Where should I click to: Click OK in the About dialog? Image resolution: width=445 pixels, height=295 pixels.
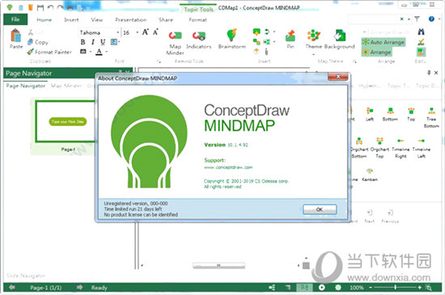click(320, 209)
